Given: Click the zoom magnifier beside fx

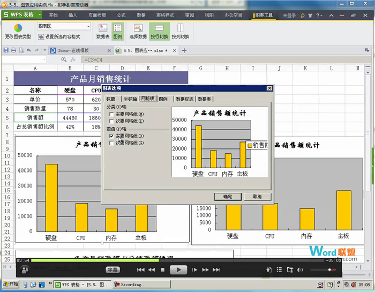Looking at the screenshot, I should tap(64, 59).
